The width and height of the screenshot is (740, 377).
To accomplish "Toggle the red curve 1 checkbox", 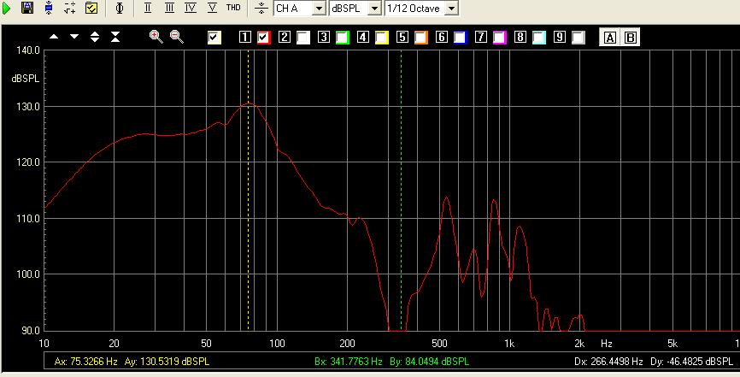I will [x=264, y=37].
